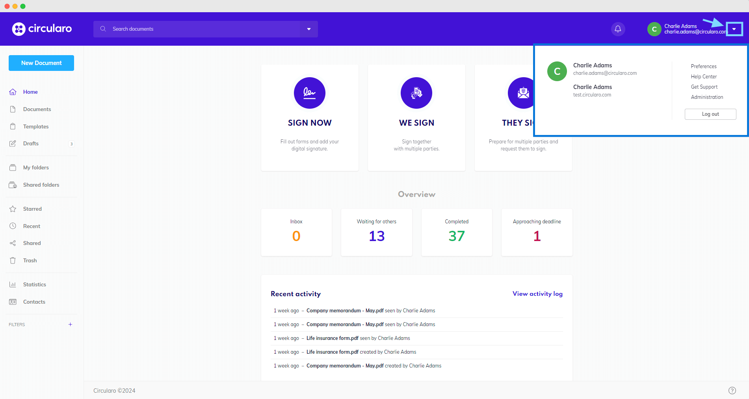
Task: Expand the search options dropdown arrow
Action: (309, 29)
